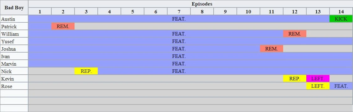Click episode 1 column header
Image resolution: width=353 pixels, height=112 pixels.
click(39, 11)
